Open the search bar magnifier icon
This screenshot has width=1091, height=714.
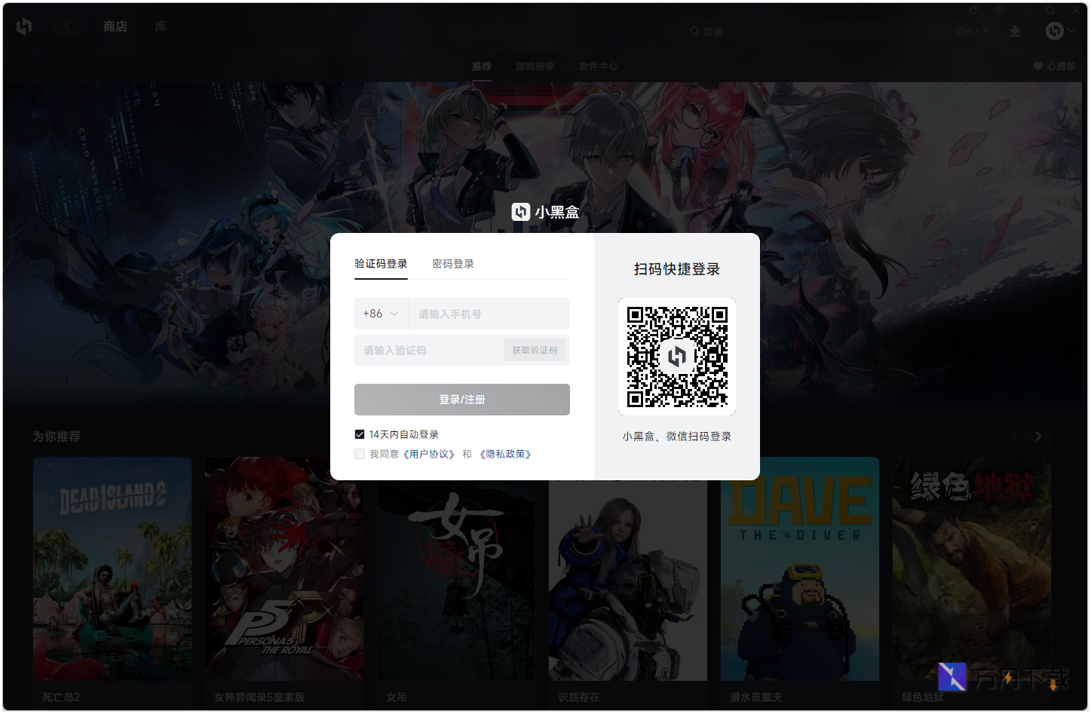pos(694,31)
